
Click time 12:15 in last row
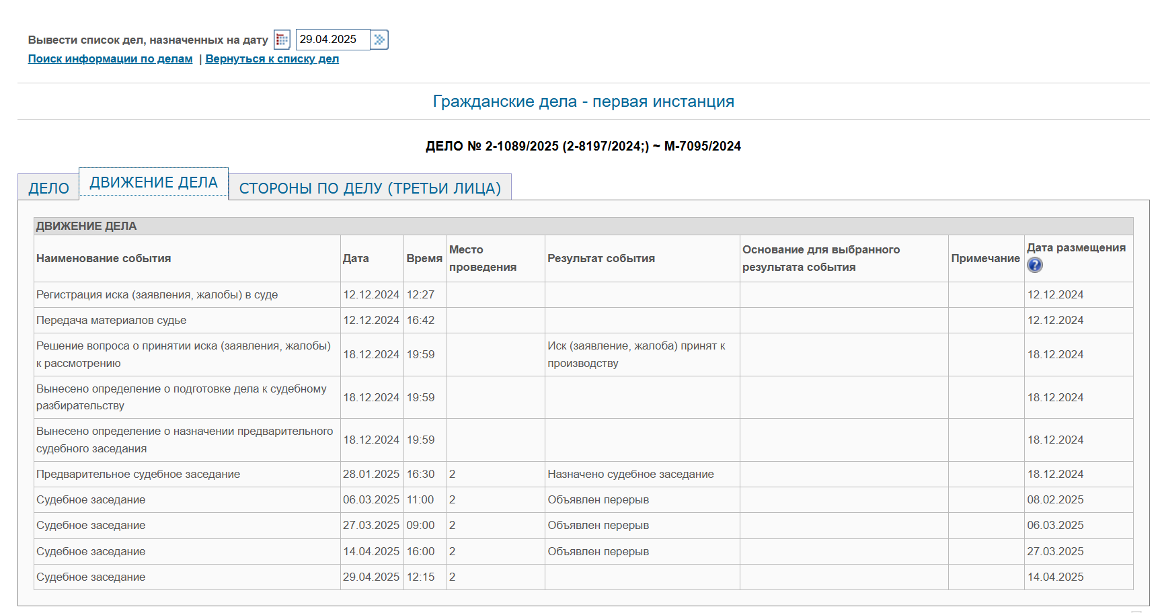click(x=421, y=577)
